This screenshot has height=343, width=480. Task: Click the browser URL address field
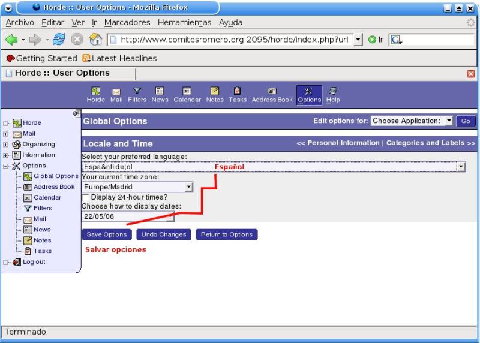(x=233, y=40)
